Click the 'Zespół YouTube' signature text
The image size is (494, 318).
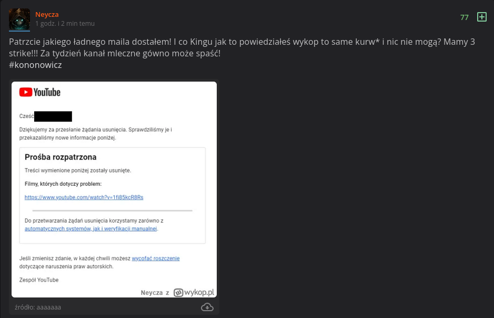click(x=39, y=280)
